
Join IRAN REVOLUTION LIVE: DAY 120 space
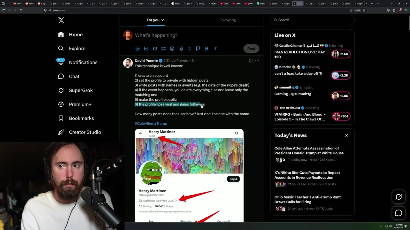pyautogui.click(x=299, y=54)
